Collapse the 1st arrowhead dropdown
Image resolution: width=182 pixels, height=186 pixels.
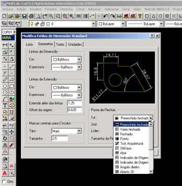tap(151, 118)
